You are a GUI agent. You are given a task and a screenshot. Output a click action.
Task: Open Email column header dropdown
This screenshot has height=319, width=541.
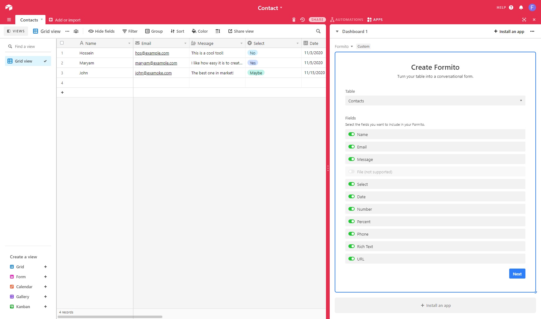point(185,43)
